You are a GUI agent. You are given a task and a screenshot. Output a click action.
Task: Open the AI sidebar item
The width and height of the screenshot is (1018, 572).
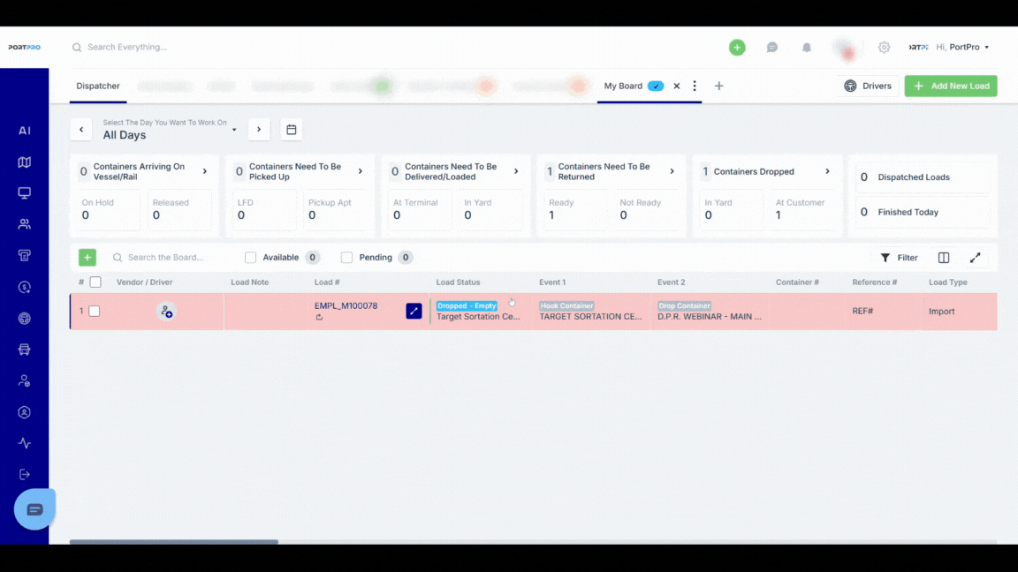[x=24, y=131]
